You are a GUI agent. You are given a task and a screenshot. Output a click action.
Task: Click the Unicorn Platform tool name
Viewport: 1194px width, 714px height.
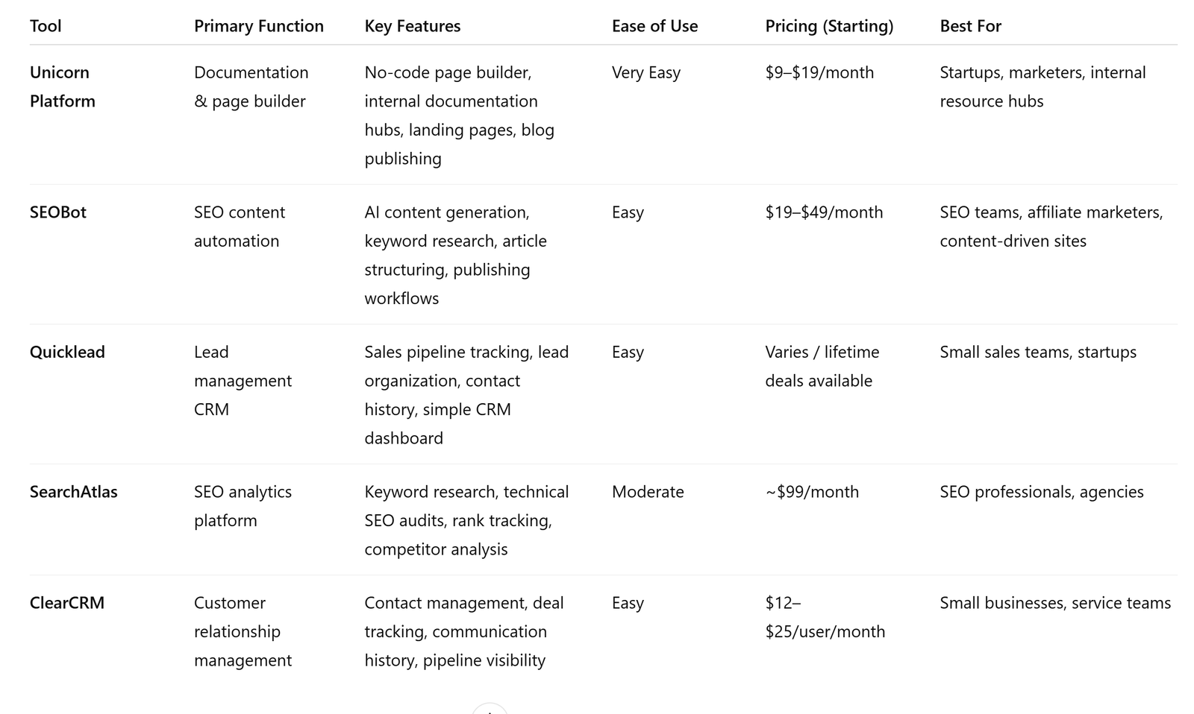(63, 86)
